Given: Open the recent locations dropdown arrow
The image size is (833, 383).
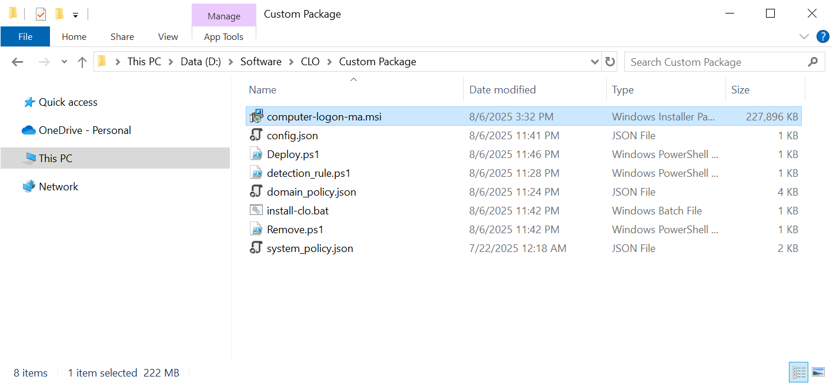Looking at the screenshot, I should coord(64,62).
